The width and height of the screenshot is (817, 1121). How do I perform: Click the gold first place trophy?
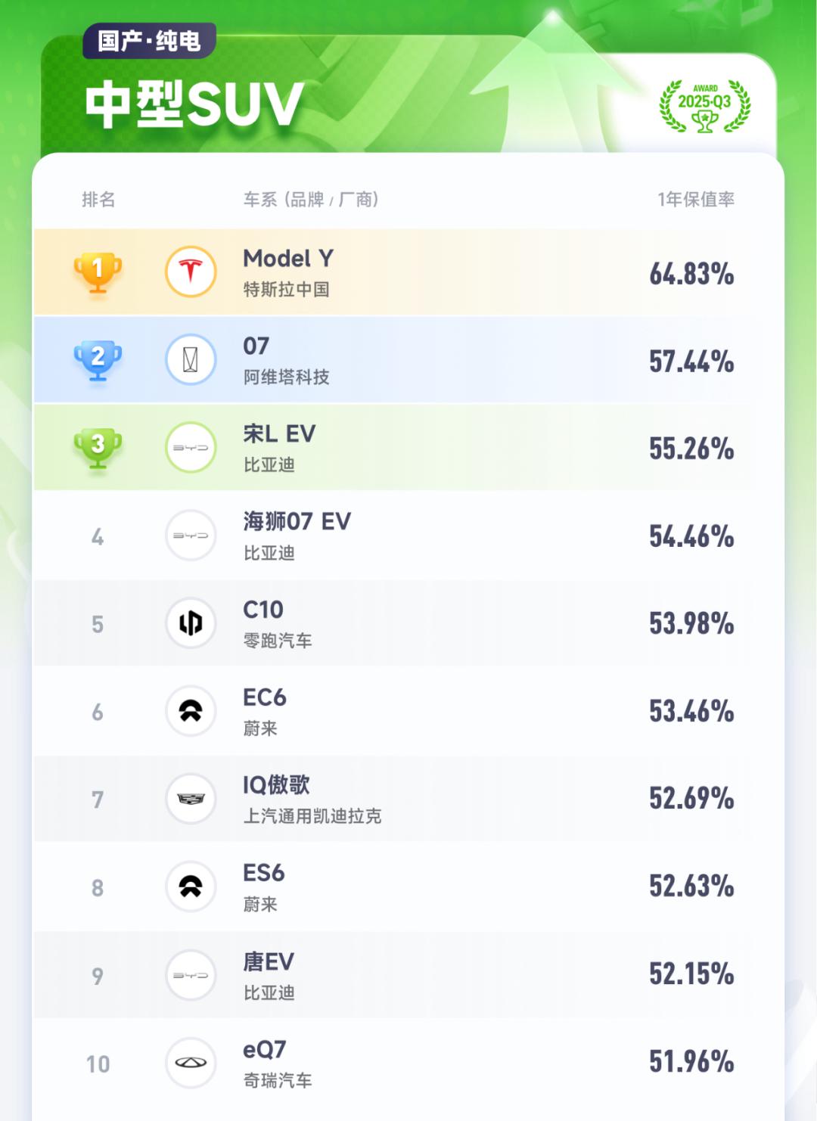pyautogui.click(x=98, y=272)
